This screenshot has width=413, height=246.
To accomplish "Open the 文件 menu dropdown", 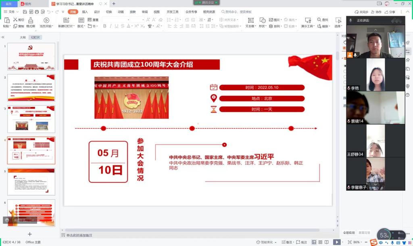I will [x=11, y=12].
